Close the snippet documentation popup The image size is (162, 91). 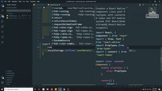(127, 8)
